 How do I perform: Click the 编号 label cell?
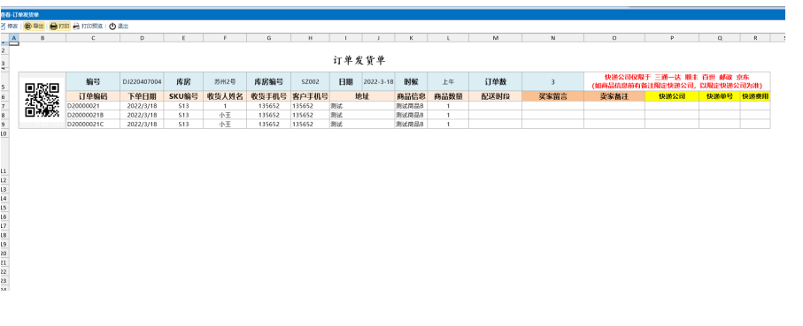pyautogui.click(x=93, y=82)
